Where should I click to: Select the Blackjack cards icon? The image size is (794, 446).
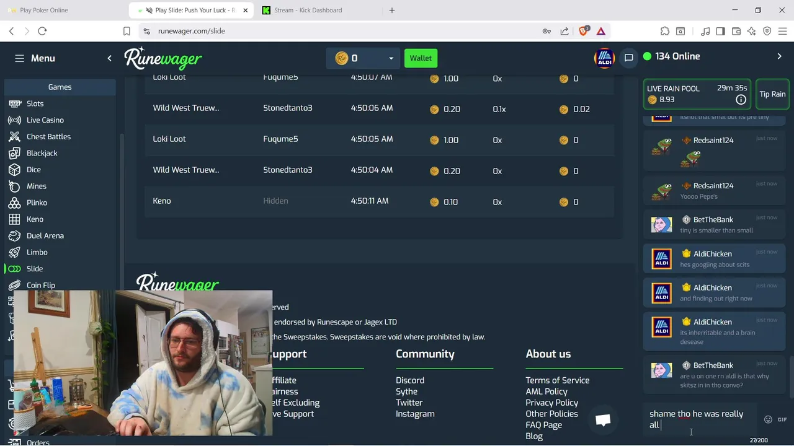(x=15, y=153)
